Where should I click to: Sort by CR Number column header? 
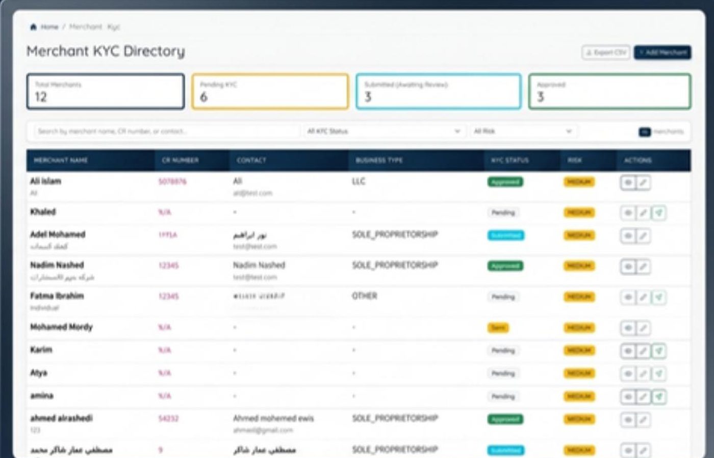point(180,160)
